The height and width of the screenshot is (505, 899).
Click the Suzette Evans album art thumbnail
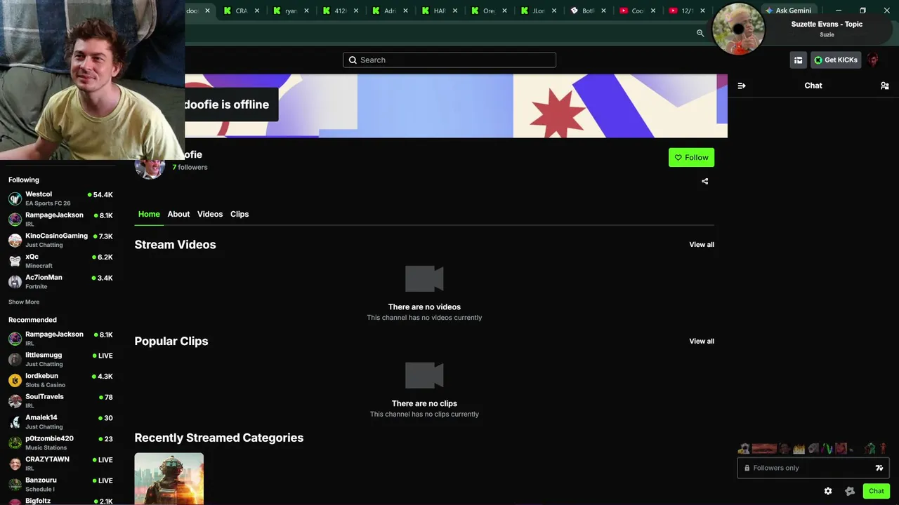pyautogui.click(x=738, y=29)
